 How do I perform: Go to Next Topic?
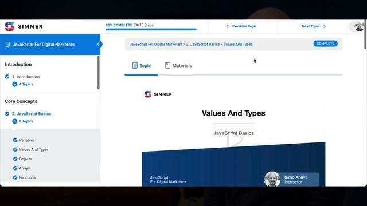point(314,26)
